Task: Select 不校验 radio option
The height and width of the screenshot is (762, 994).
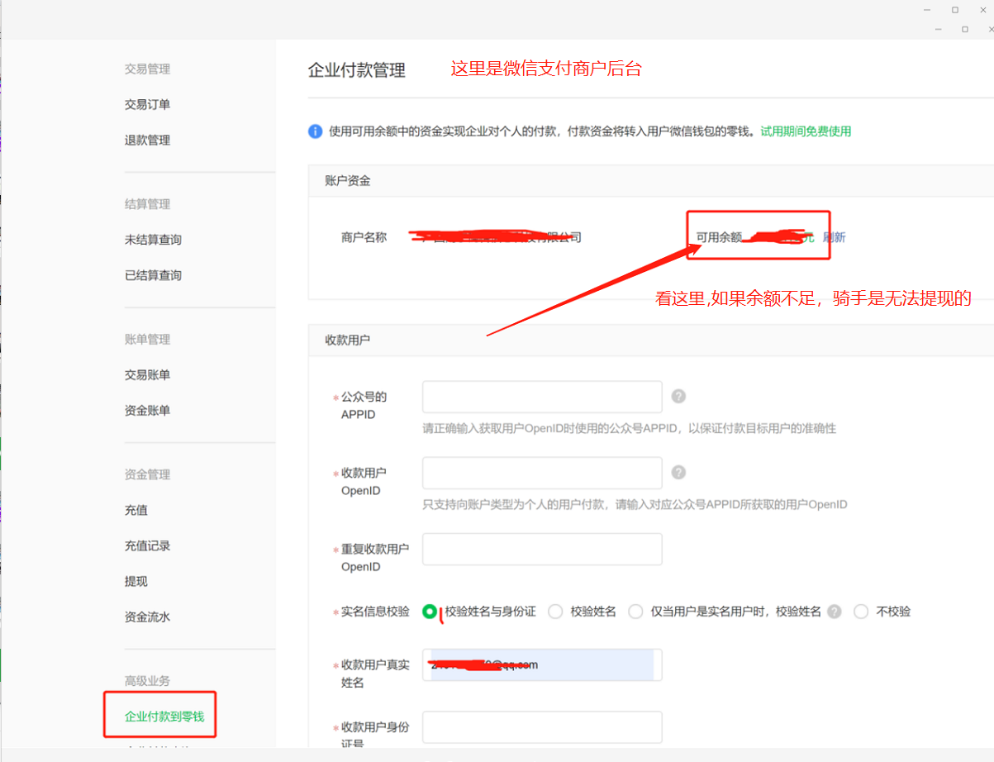Action: (x=861, y=612)
